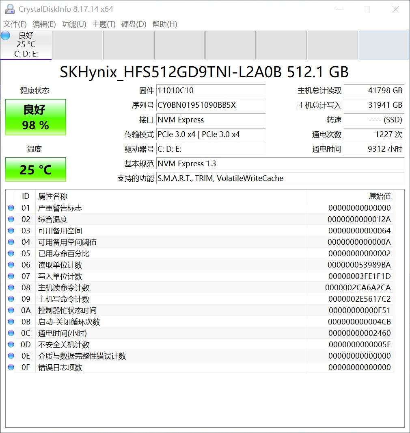Open the 主题(T) menu
The height and width of the screenshot is (433, 410).
104,24
